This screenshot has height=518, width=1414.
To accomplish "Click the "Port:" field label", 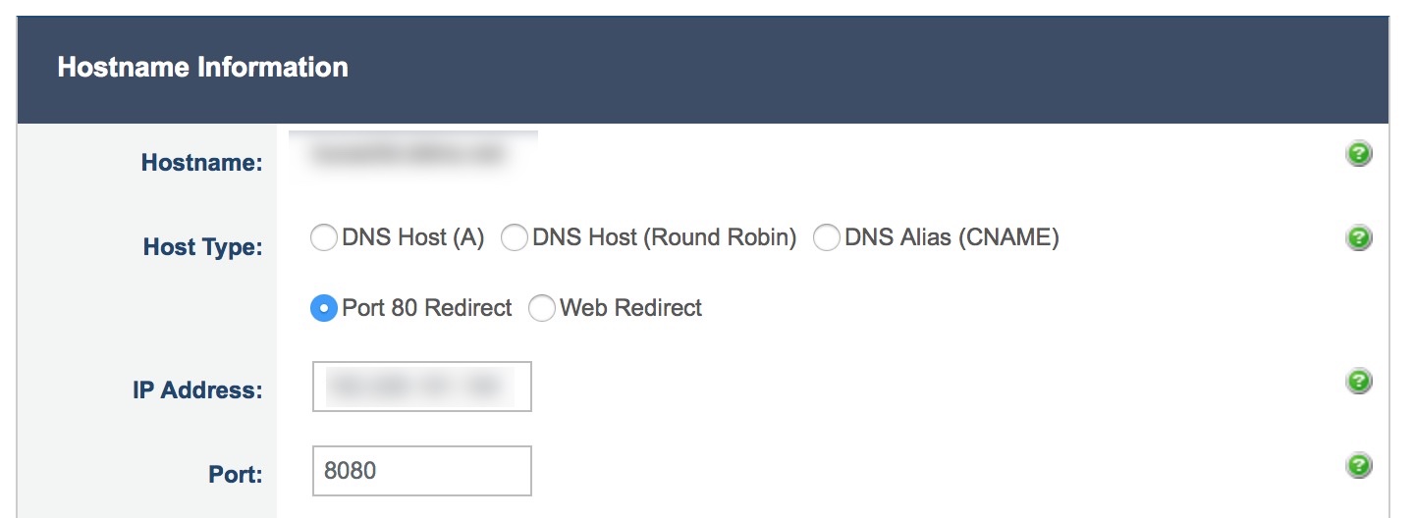I will [x=235, y=475].
